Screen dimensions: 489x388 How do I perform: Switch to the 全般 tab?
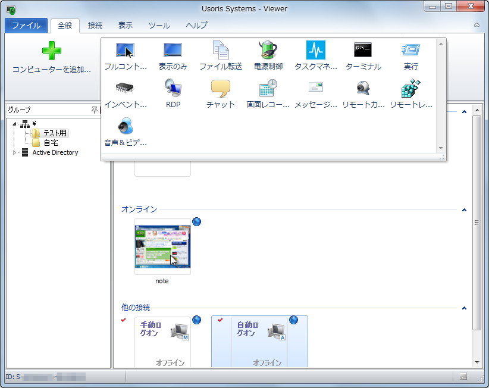click(x=65, y=25)
